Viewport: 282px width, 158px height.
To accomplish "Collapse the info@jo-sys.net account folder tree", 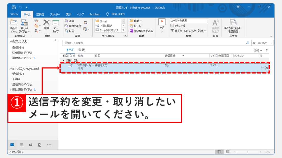I will (11, 69).
